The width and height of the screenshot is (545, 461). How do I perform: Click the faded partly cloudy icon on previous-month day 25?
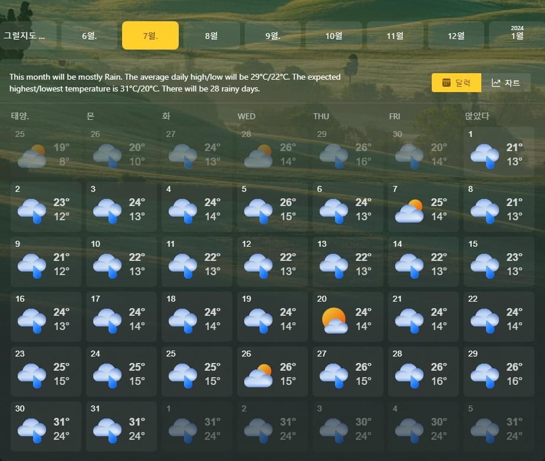click(32, 156)
